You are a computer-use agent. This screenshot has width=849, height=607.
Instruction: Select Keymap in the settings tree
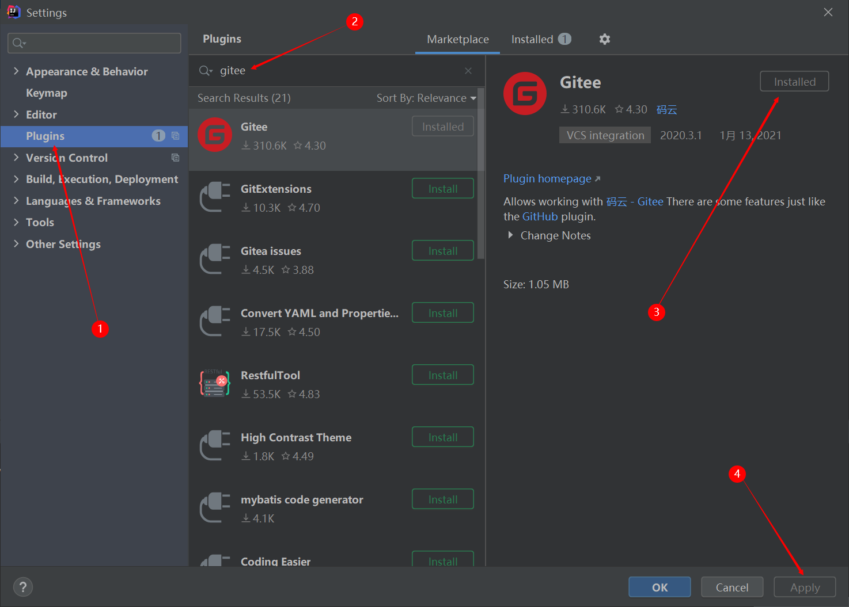(47, 93)
